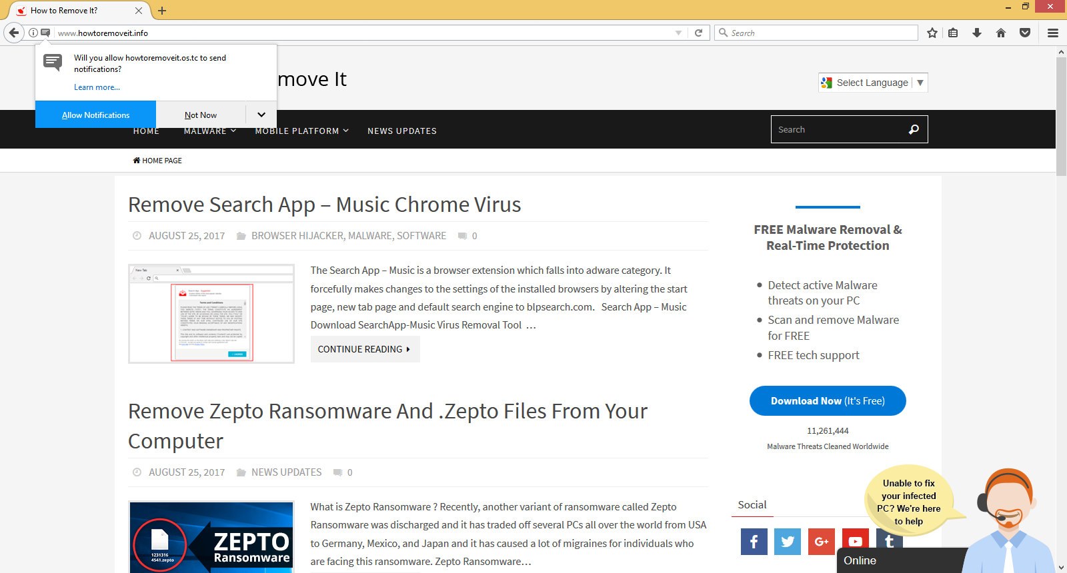The height and width of the screenshot is (573, 1067).
Task: Click Download Now (It's Free) button
Action: coord(828,401)
